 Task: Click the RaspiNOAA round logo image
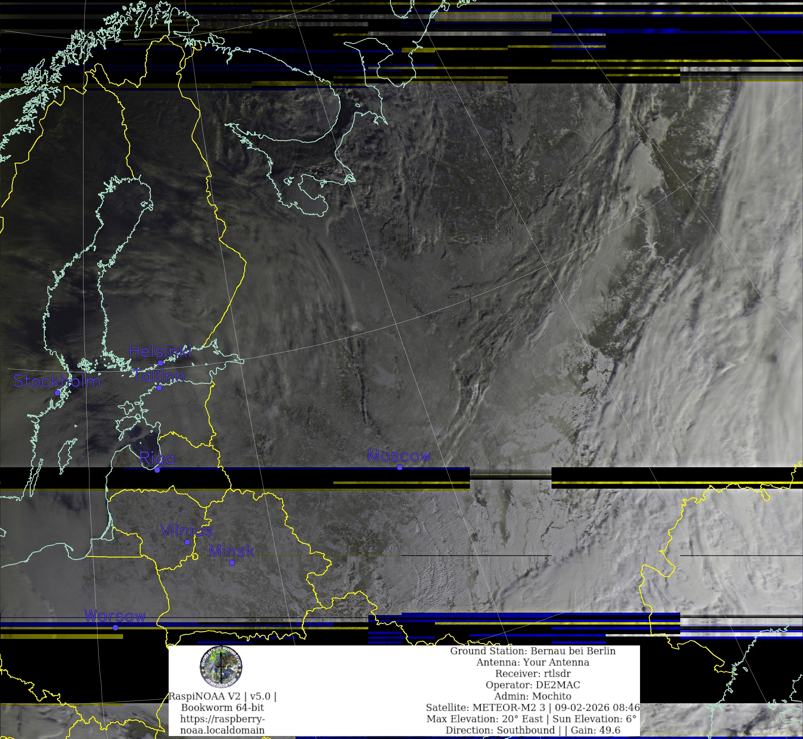coord(221,667)
